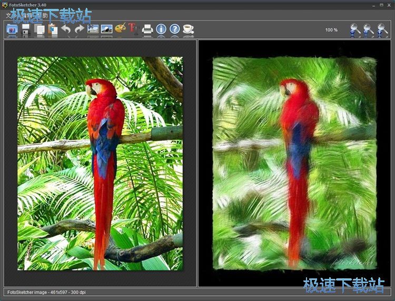This screenshot has width=395, height=301.
Task: Copy the image with the copy icon
Action: coord(39,29)
